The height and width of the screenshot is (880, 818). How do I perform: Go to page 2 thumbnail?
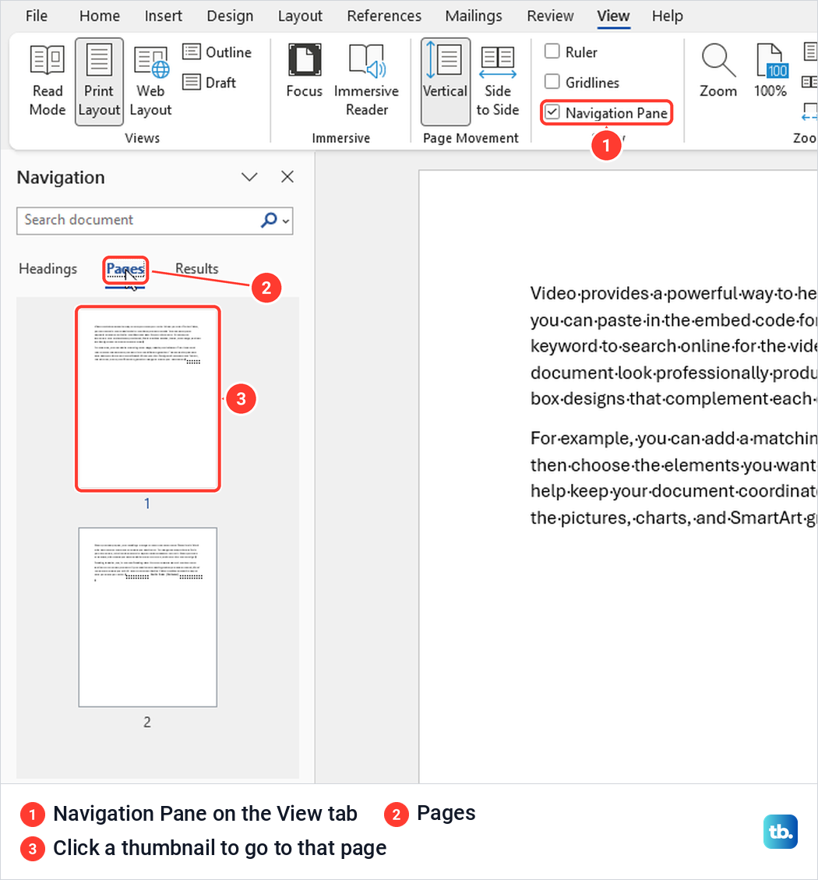[147, 617]
